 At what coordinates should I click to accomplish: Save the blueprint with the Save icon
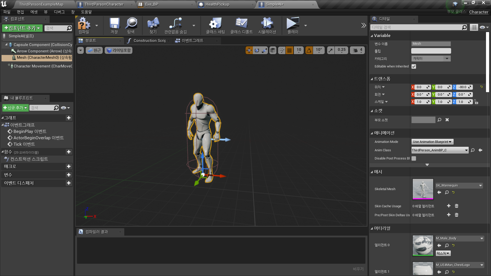click(114, 25)
